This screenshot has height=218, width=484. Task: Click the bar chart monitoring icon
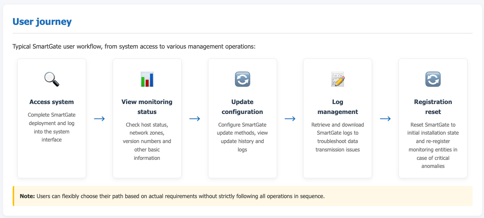[x=147, y=79]
